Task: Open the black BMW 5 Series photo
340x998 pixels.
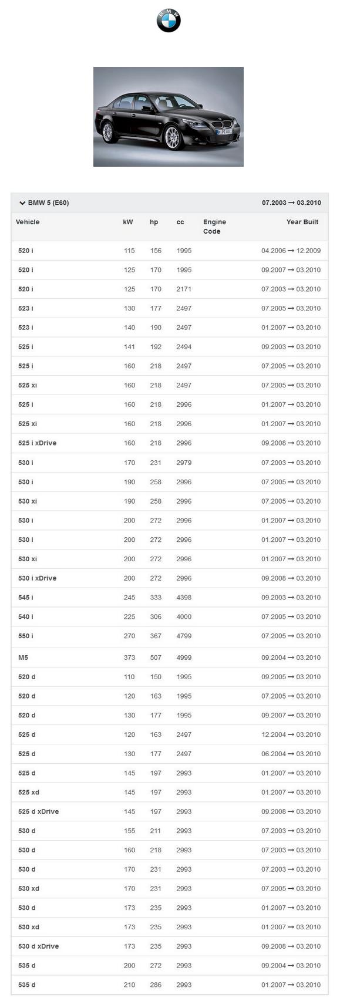Action: tap(169, 117)
